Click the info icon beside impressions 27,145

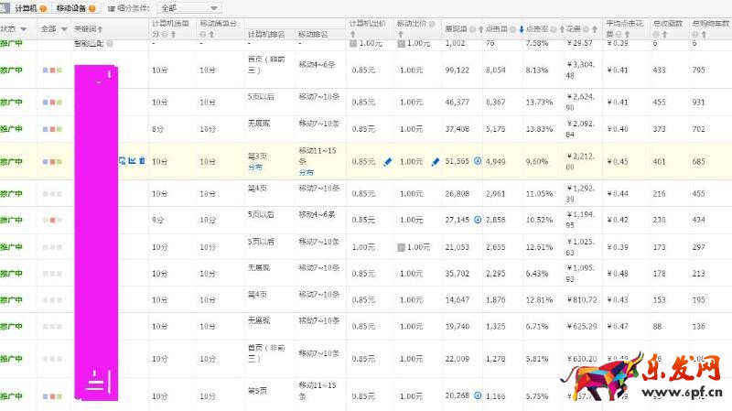point(477,220)
